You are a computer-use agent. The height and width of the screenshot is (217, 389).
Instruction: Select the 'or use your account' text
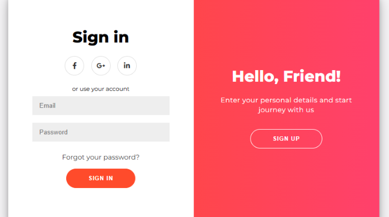tap(101, 89)
